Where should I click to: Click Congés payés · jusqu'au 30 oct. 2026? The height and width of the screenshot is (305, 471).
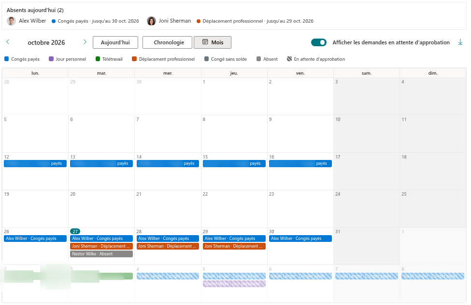98,21
